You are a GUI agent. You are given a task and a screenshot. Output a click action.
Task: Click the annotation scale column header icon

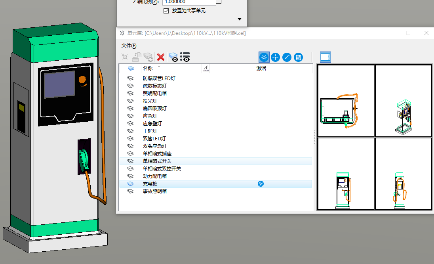[x=206, y=68]
